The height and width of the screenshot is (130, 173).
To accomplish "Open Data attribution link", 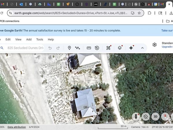I will pos(17,127).
